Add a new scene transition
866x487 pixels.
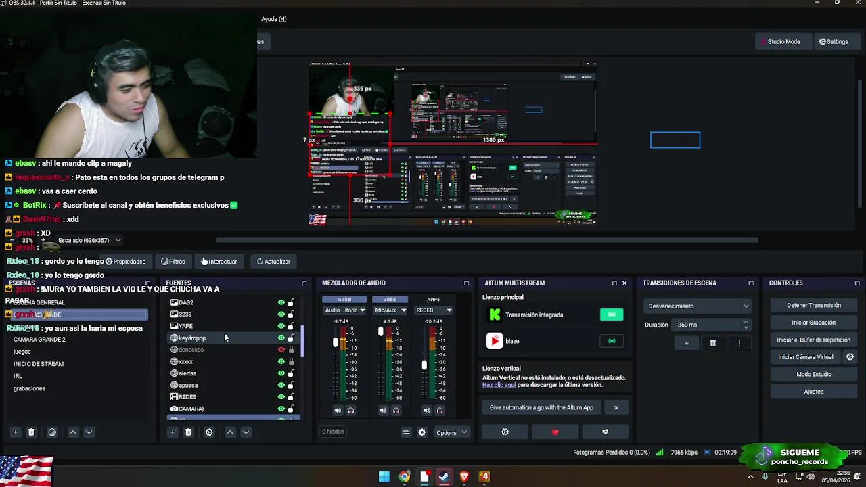(686, 343)
